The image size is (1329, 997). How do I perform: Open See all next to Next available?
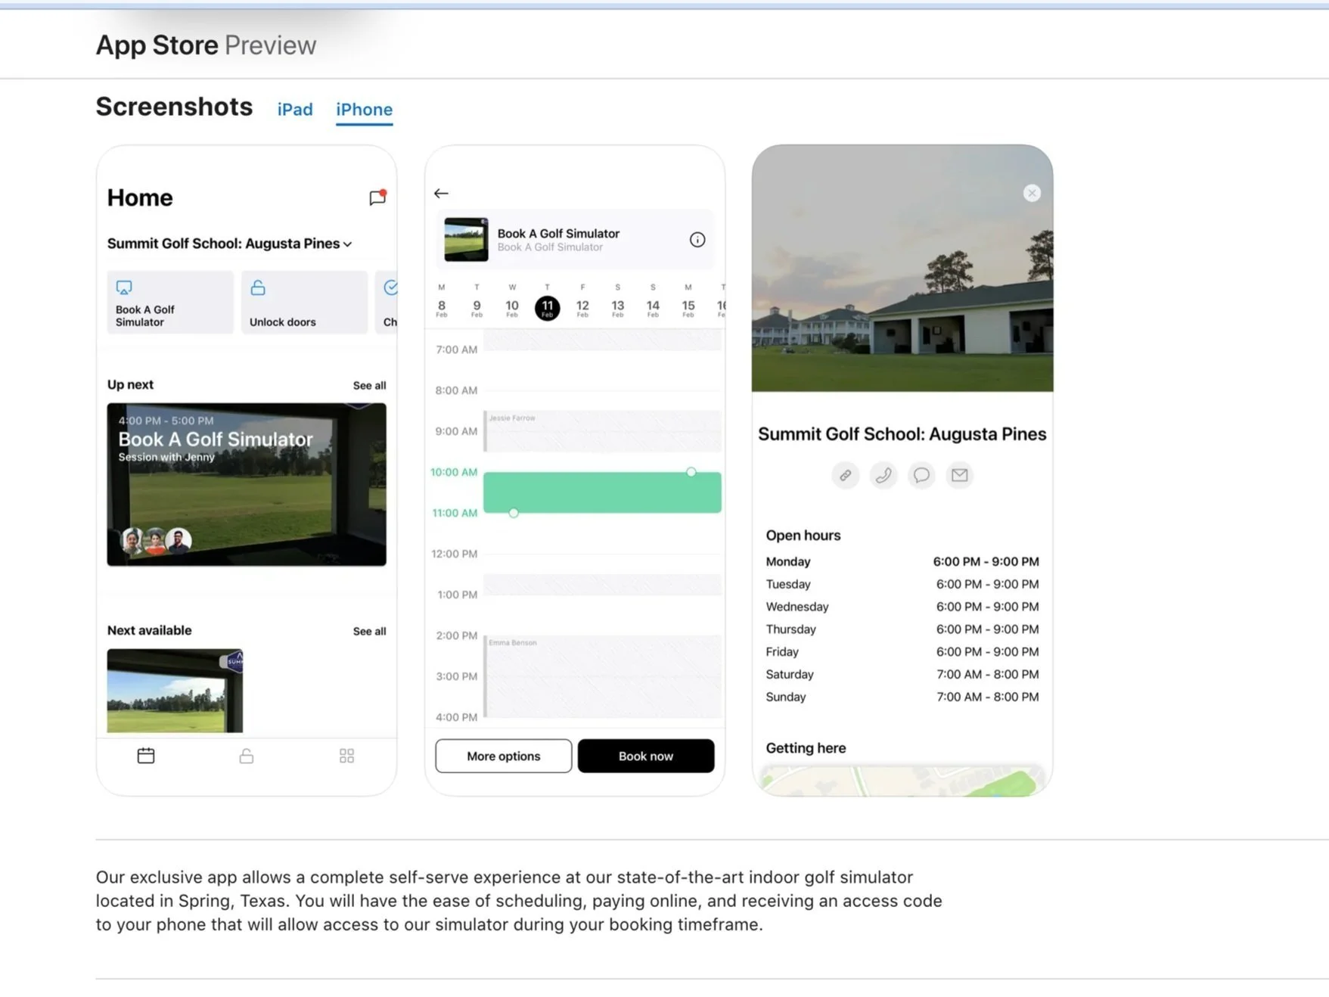(369, 631)
